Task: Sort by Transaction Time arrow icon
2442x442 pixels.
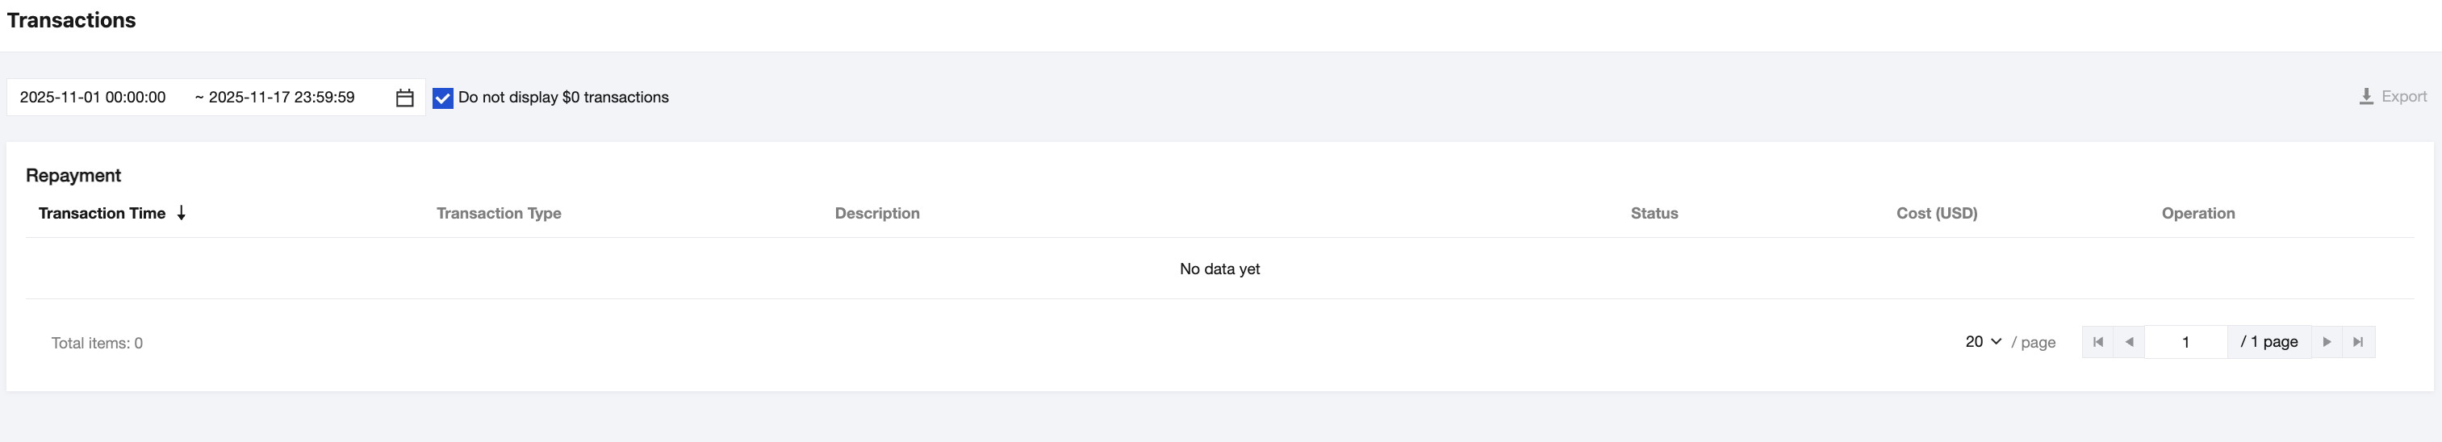Action: click(x=181, y=213)
